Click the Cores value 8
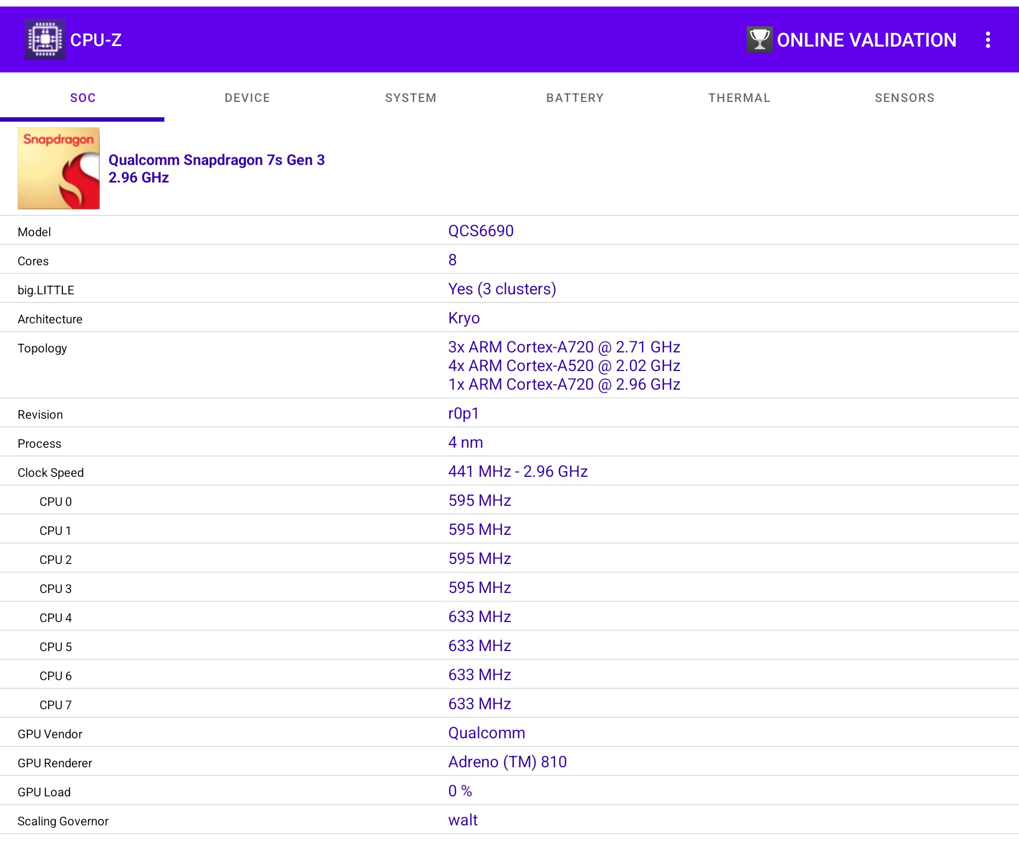The height and width of the screenshot is (844, 1019). tap(453, 260)
